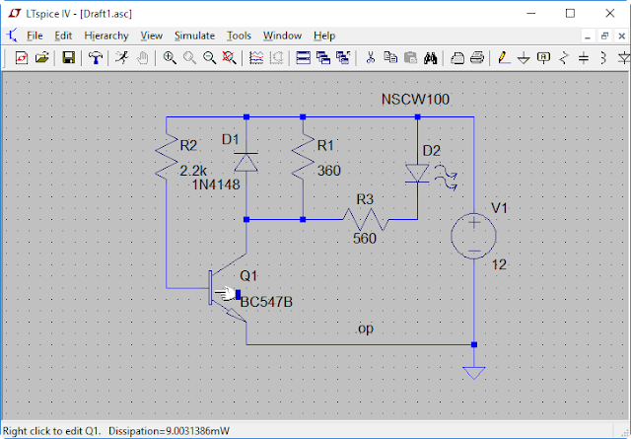Click the BC547B model label
This screenshot has width=631, height=439.
(266, 302)
